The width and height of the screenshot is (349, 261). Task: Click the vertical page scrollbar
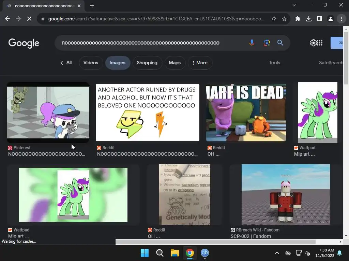(346, 58)
